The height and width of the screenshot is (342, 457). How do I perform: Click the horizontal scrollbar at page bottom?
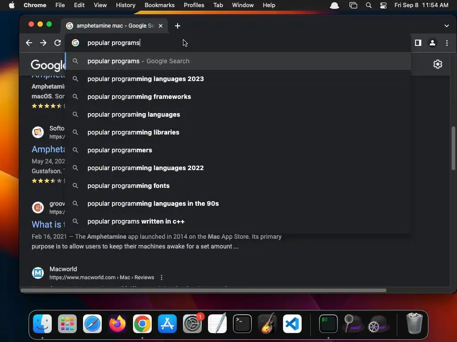click(204, 290)
